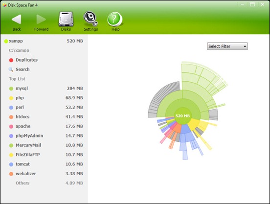The height and width of the screenshot is (204, 270).
Task: Click the red Duplicates dot icon
Action: click(11, 60)
